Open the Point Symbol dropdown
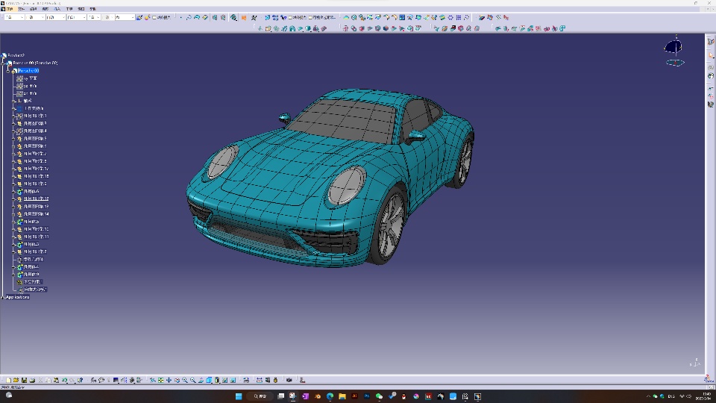Screen dimensions: 716x403 (94, 17)
